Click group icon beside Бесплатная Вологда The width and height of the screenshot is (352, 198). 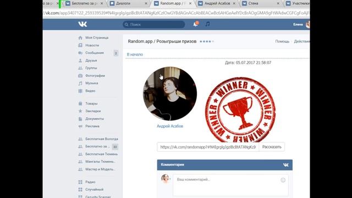pos(80,139)
